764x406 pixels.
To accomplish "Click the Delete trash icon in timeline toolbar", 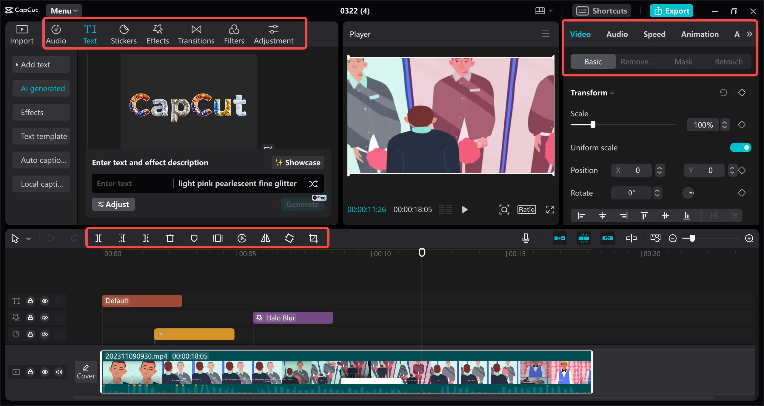I will pyautogui.click(x=170, y=238).
